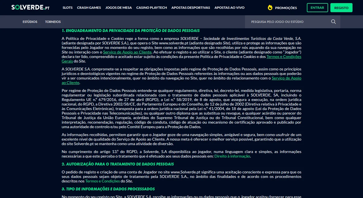The image size is (363, 198).
Task: Open Casino Playtech section
Action: [x=152, y=8]
